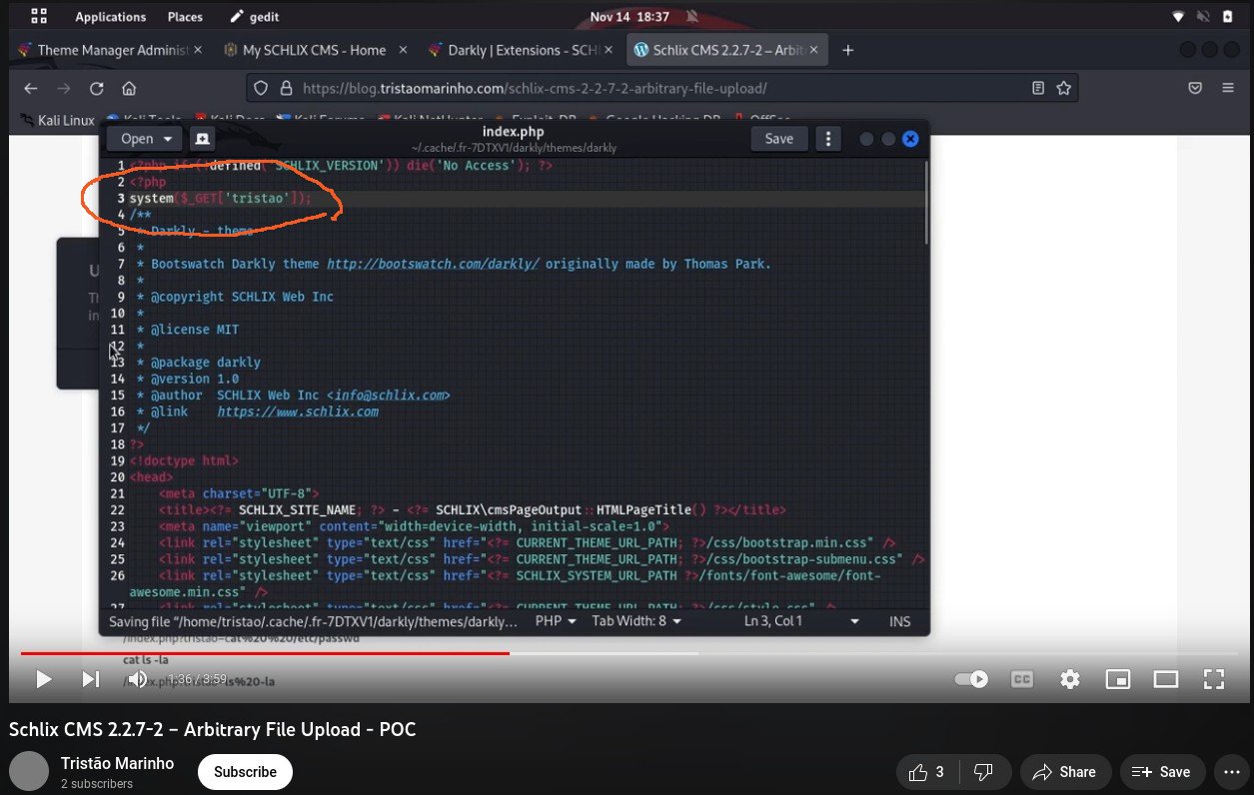Open more actions three-dot menu

point(1230,772)
